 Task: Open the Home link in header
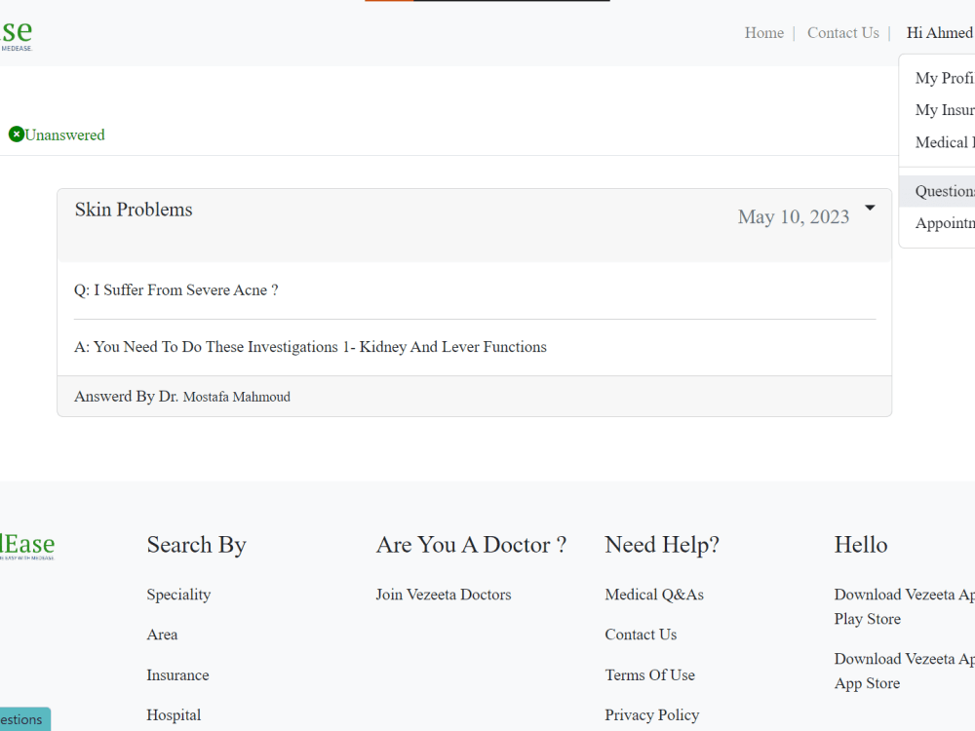(764, 33)
